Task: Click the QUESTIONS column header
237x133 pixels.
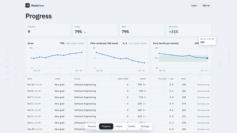Action: pos(123,79)
